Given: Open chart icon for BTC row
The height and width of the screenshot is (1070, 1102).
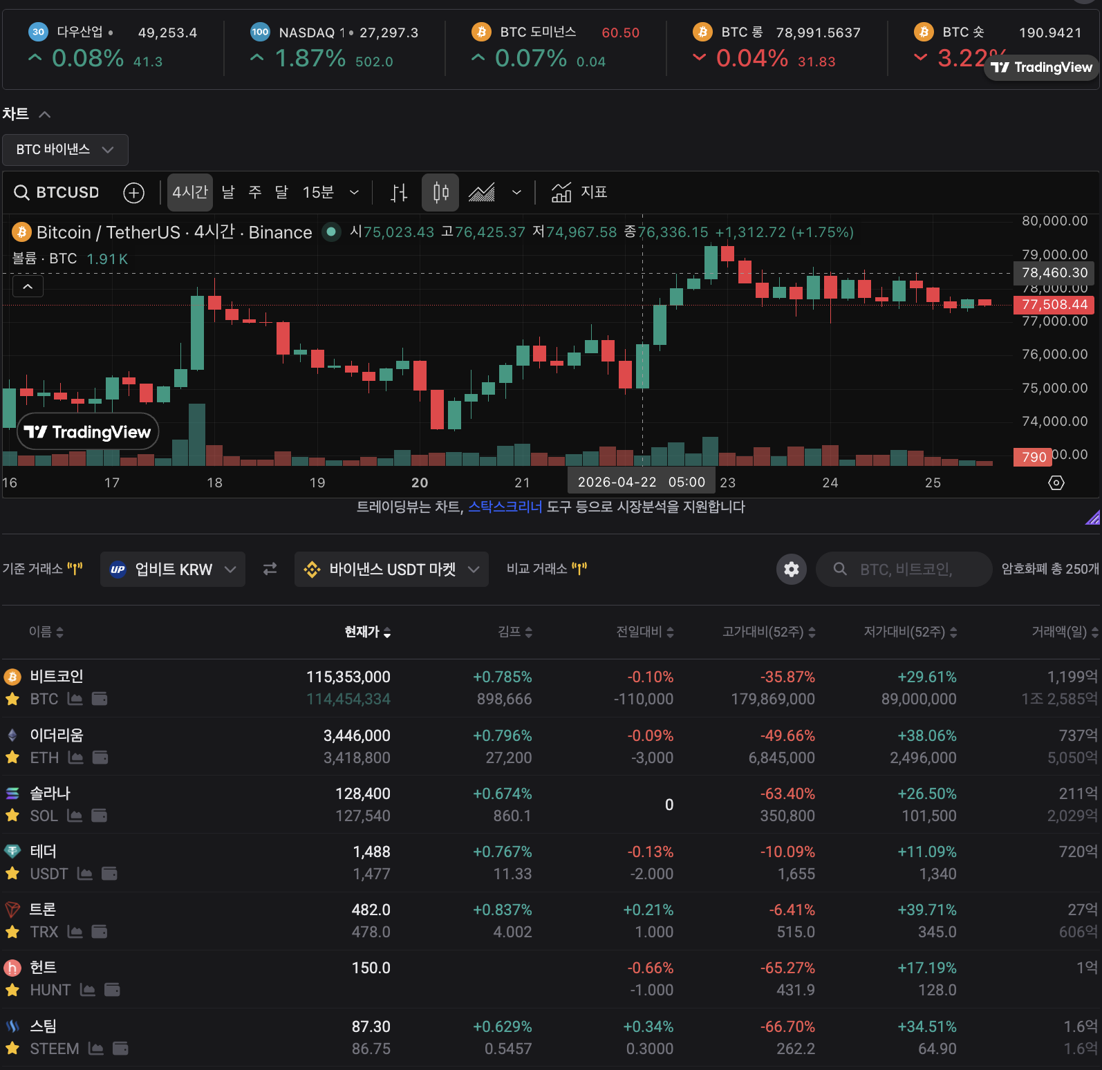Looking at the screenshot, I should 75,699.
